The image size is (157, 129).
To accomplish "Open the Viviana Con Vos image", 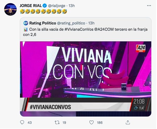I will point(86,78).
